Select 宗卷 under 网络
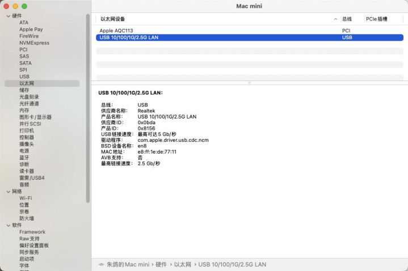 [24, 212]
